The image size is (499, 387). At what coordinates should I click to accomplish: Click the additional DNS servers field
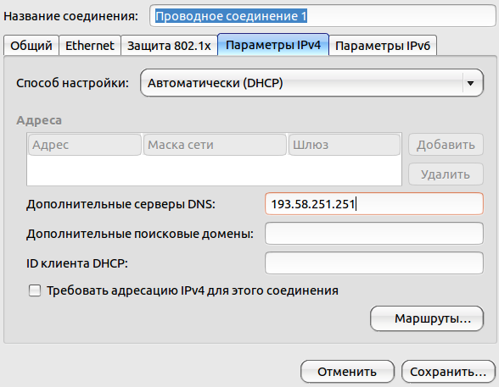374,204
